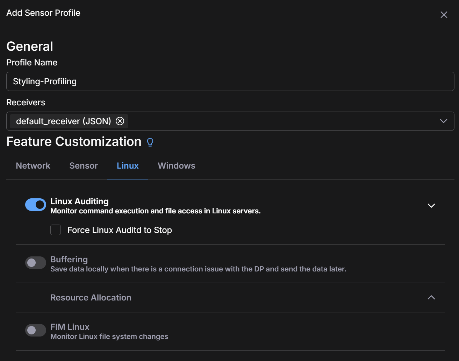Screen dimensions: 459x361
Task: Click the FIM Linux label
Action: point(70,327)
